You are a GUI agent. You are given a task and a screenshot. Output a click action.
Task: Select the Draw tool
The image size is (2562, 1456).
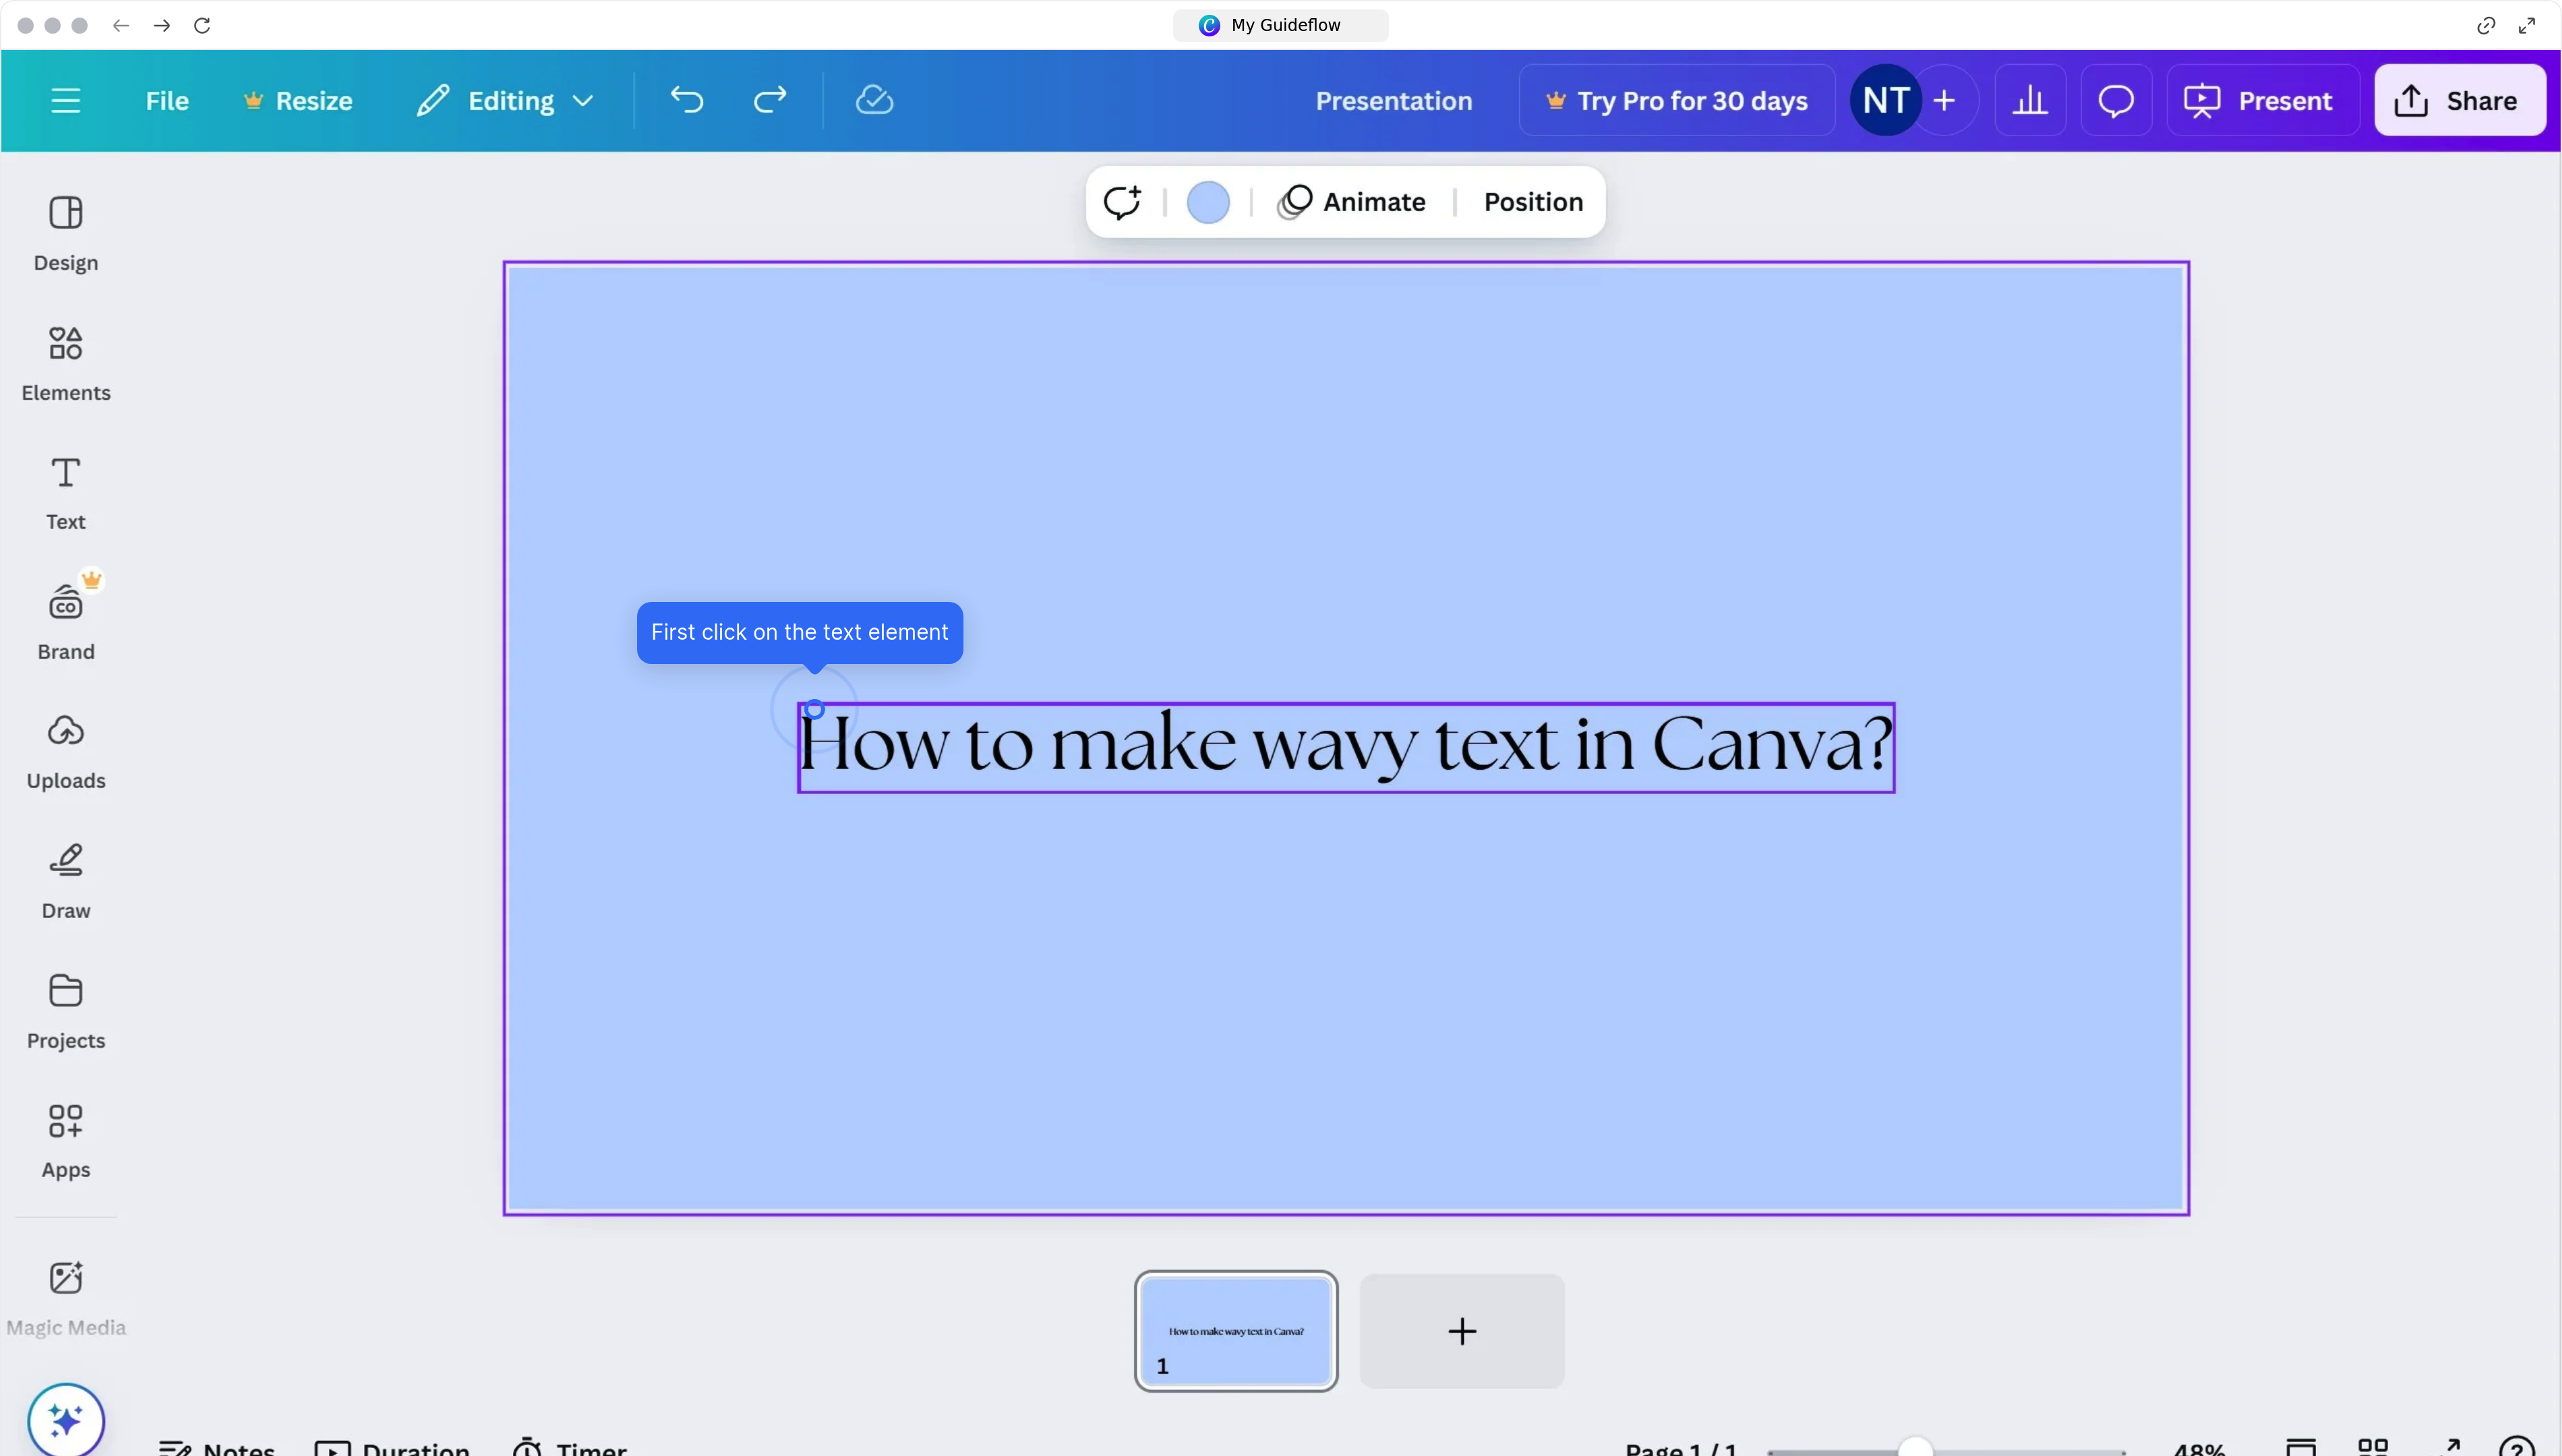coord(65,880)
